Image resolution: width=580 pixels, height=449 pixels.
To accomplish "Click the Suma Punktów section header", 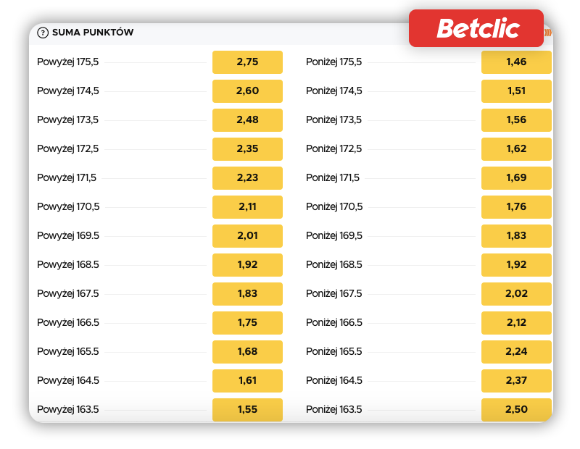I will [x=93, y=33].
